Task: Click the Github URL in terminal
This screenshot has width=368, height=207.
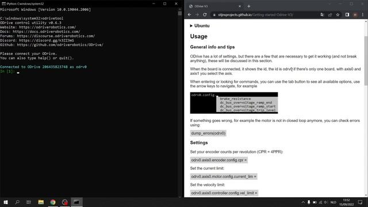Action: pos(60,45)
